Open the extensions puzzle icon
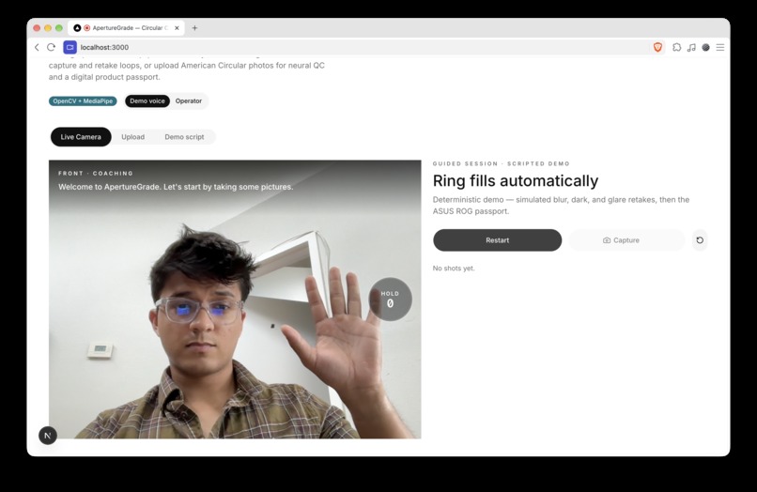 [x=677, y=47]
